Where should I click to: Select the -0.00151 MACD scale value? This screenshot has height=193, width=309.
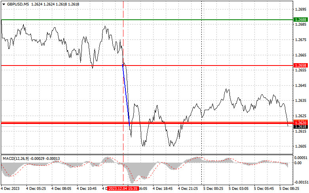coord(301,183)
